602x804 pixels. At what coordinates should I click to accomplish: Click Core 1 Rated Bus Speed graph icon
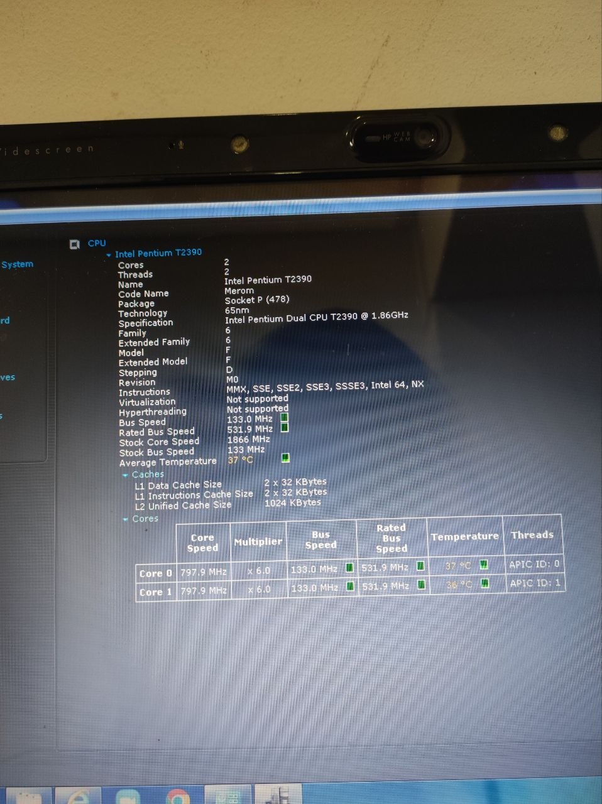click(421, 585)
